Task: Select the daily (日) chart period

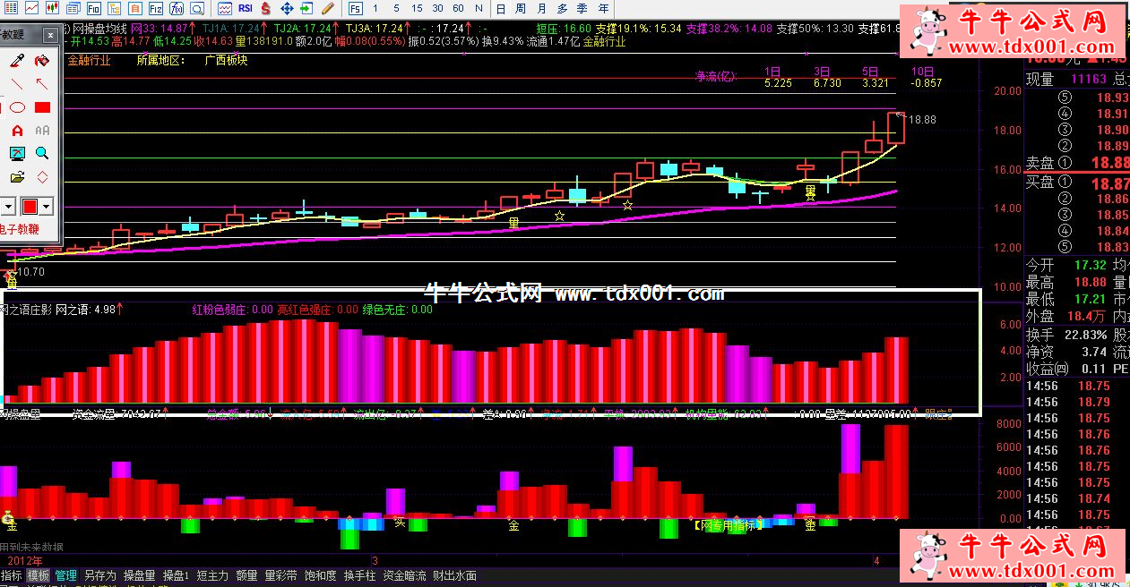Action: coord(498,8)
